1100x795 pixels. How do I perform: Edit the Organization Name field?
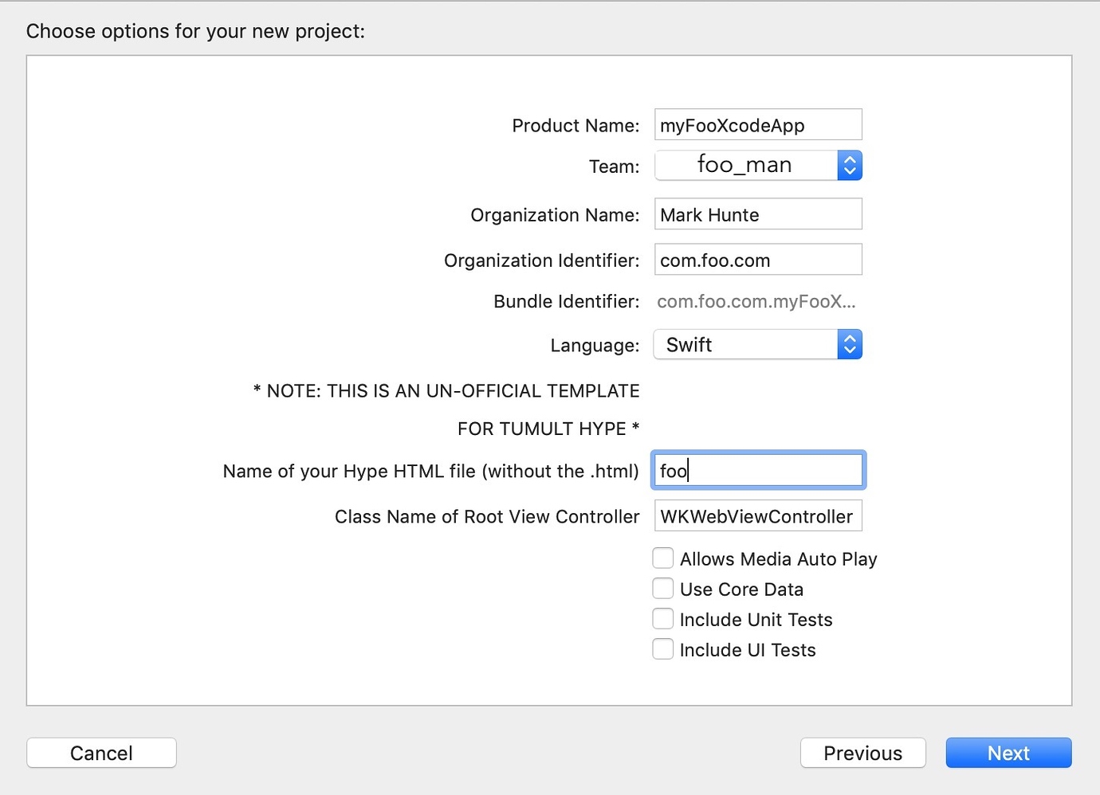757,215
